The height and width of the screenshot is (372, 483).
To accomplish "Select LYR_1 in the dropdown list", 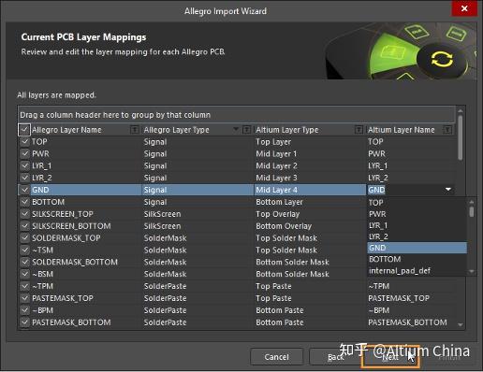I will (x=417, y=225).
